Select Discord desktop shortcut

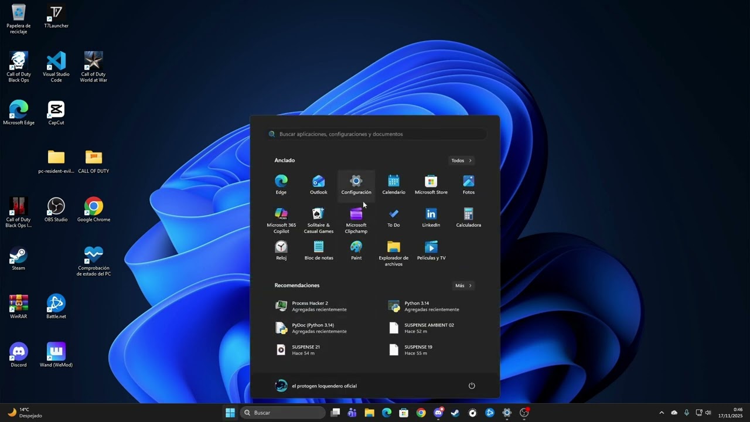point(19,355)
